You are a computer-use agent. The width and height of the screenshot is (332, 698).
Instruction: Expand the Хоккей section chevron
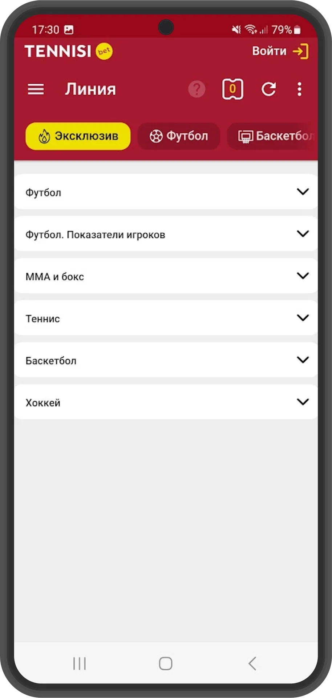pos(303,402)
